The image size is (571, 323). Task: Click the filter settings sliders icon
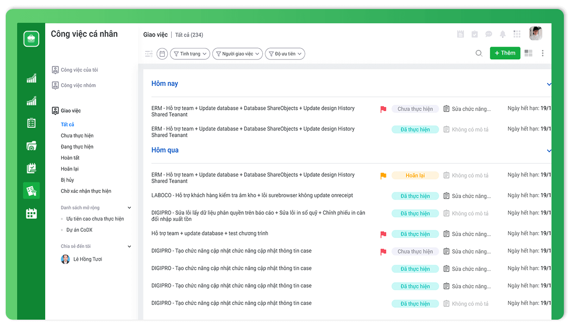click(149, 54)
